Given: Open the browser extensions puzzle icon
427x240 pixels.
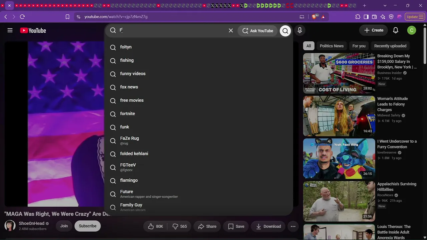Looking at the screenshot, I should pos(358,17).
